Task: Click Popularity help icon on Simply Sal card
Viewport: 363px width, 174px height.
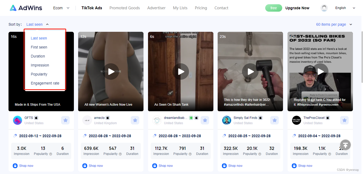Action: pos(260,154)
